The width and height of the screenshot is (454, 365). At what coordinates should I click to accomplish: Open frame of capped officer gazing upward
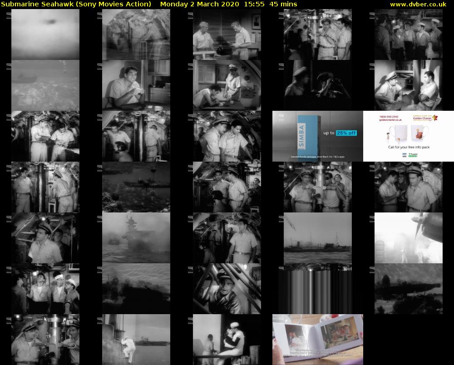click(45, 238)
